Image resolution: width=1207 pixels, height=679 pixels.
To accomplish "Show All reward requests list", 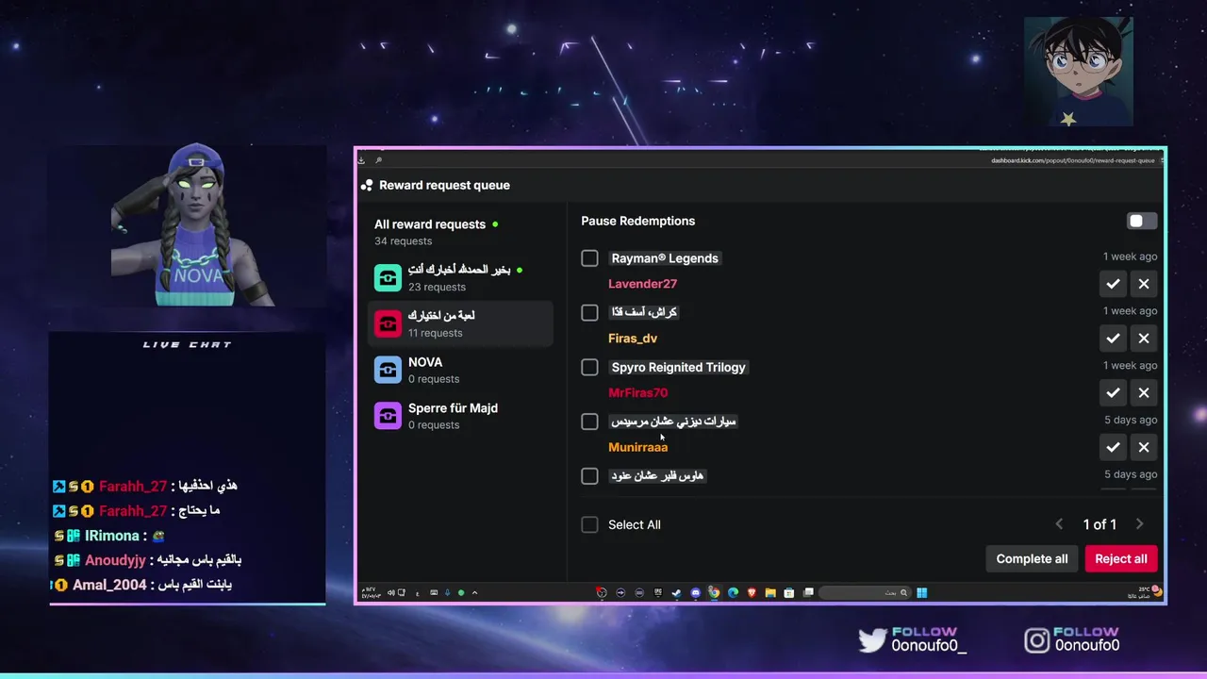I will point(461,232).
